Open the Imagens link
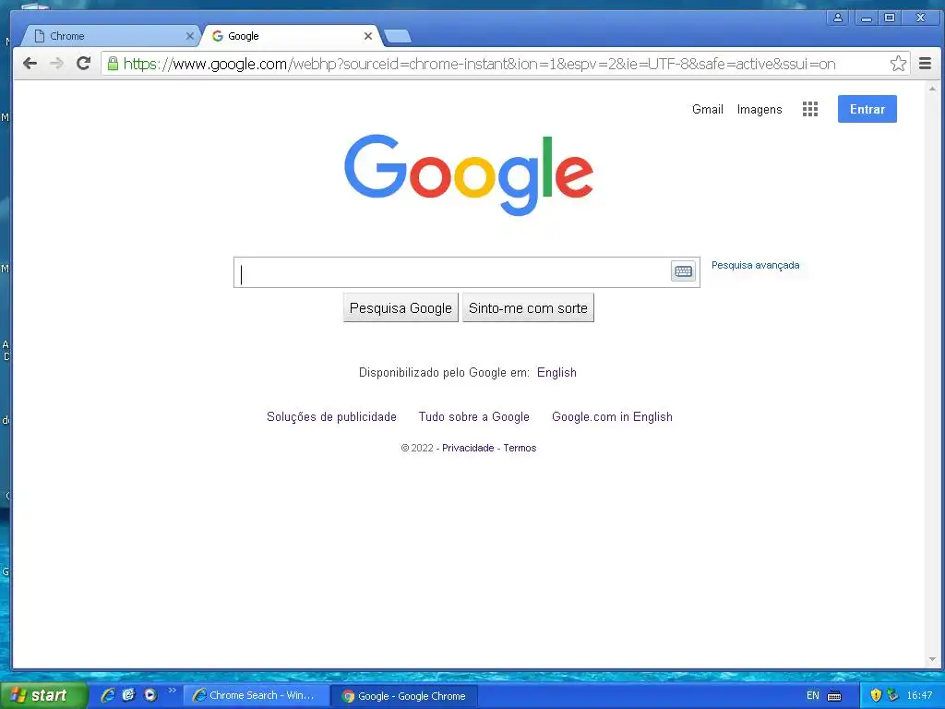 [x=760, y=109]
